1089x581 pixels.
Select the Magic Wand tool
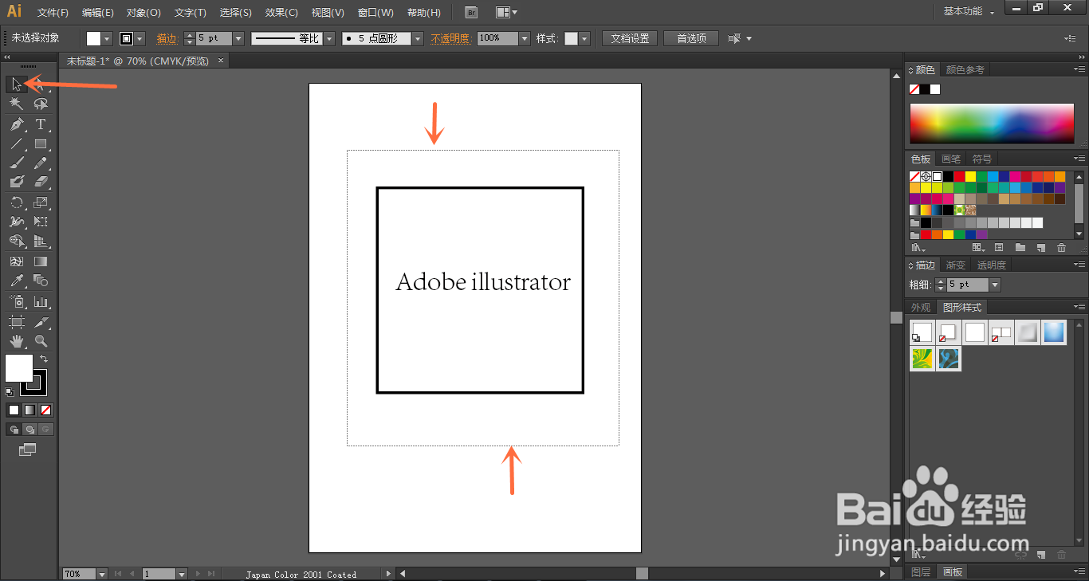17,104
